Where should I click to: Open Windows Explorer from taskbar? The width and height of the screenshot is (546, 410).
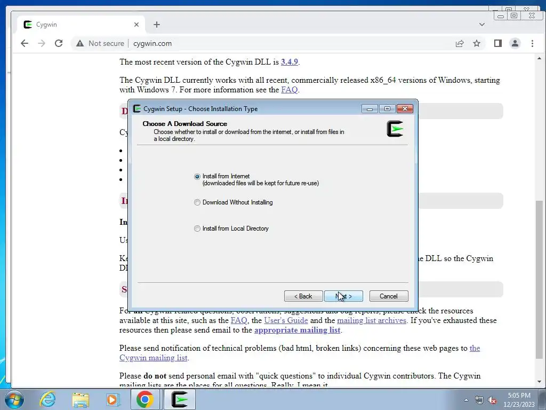(x=81, y=399)
